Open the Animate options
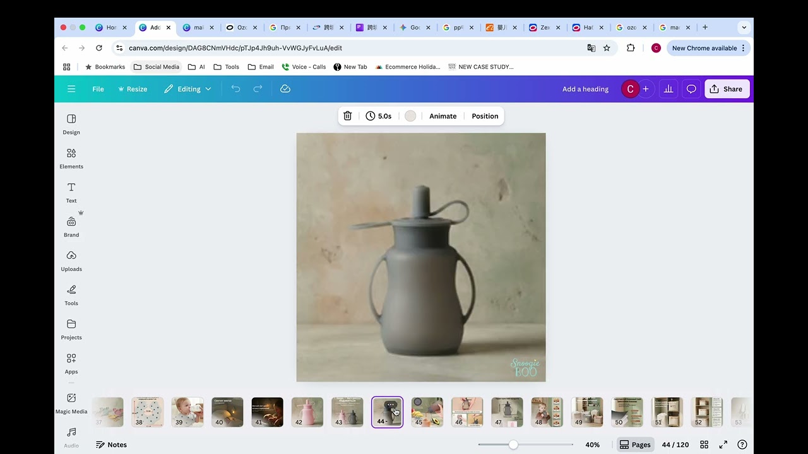 pos(443,116)
